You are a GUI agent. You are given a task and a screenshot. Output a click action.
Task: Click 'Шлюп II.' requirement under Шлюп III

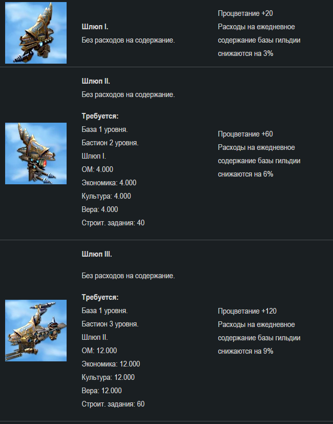point(95,337)
